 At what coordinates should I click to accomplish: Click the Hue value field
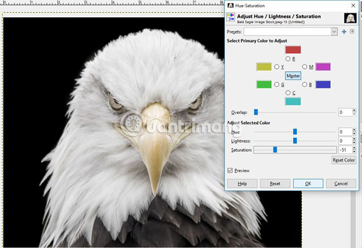(345, 132)
